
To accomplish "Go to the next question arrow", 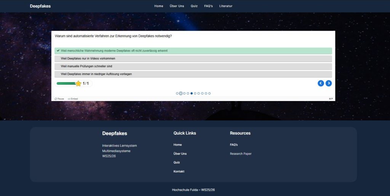I will 329,83.
